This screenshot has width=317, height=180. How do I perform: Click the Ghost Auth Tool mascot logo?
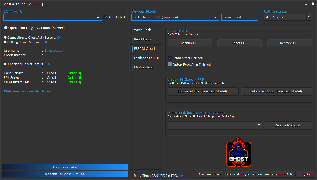[x=239, y=152]
